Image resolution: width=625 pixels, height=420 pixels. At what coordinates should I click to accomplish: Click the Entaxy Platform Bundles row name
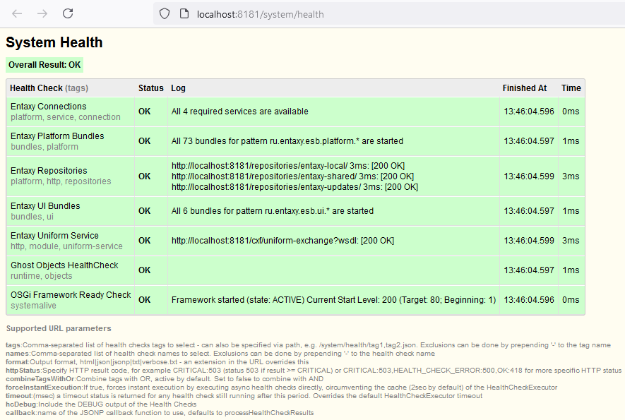[57, 136]
